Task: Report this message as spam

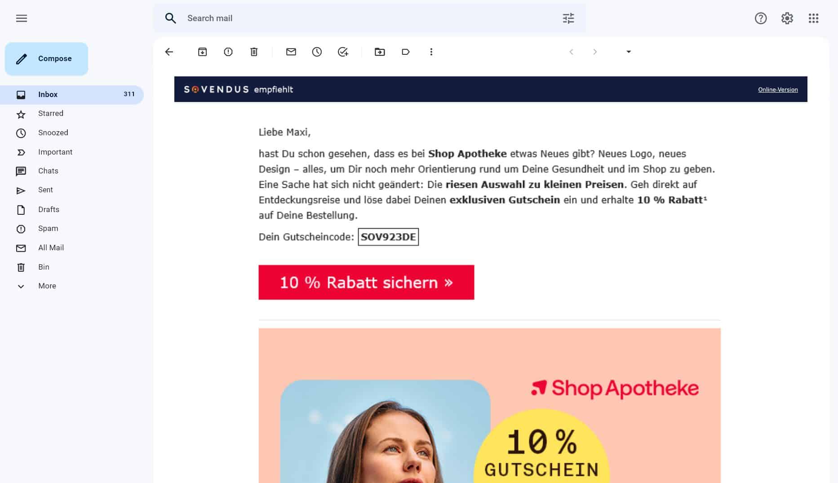Action: (228, 52)
